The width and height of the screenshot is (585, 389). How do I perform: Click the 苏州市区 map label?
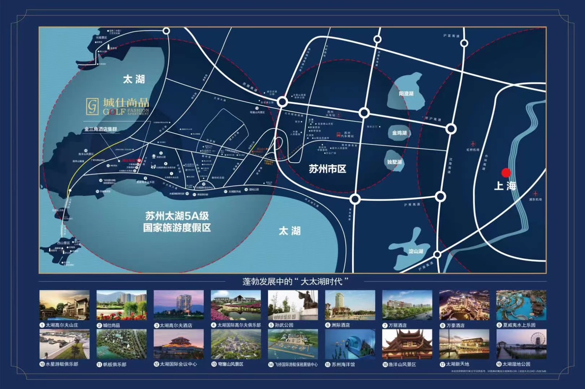[x=327, y=169]
